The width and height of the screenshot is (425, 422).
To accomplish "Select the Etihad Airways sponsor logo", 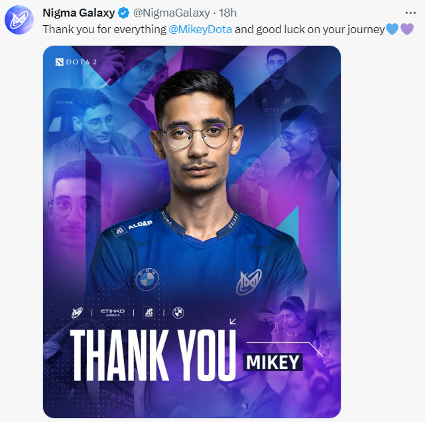I will click(x=113, y=313).
